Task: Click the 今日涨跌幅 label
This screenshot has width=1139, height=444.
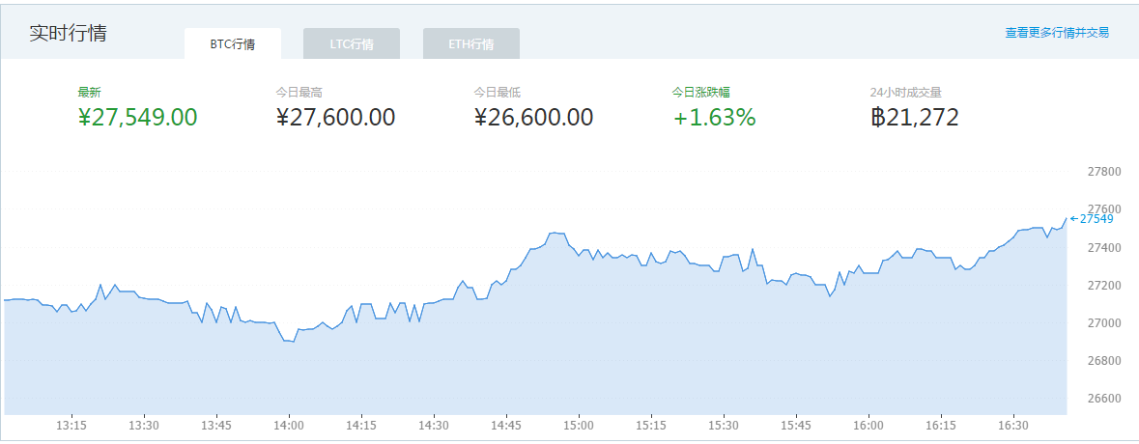Action: [x=700, y=93]
